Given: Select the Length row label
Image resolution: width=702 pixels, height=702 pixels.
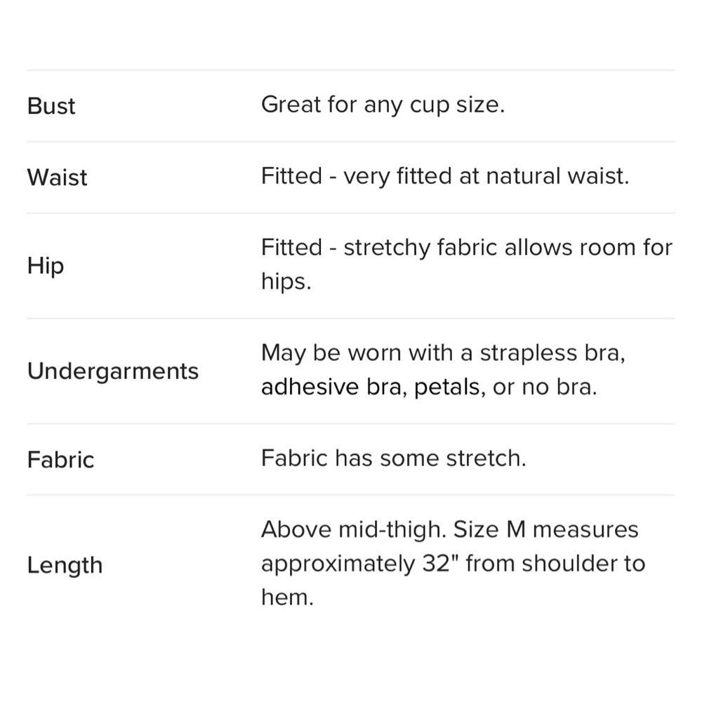Looking at the screenshot, I should pos(65,565).
